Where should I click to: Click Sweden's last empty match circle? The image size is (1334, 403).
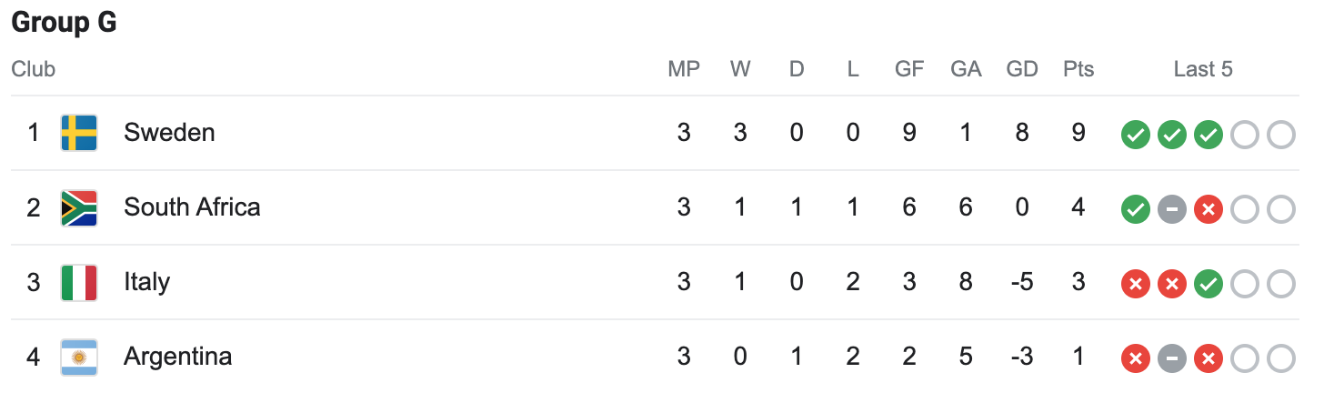pyautogui.click(x=1280, y=136)
